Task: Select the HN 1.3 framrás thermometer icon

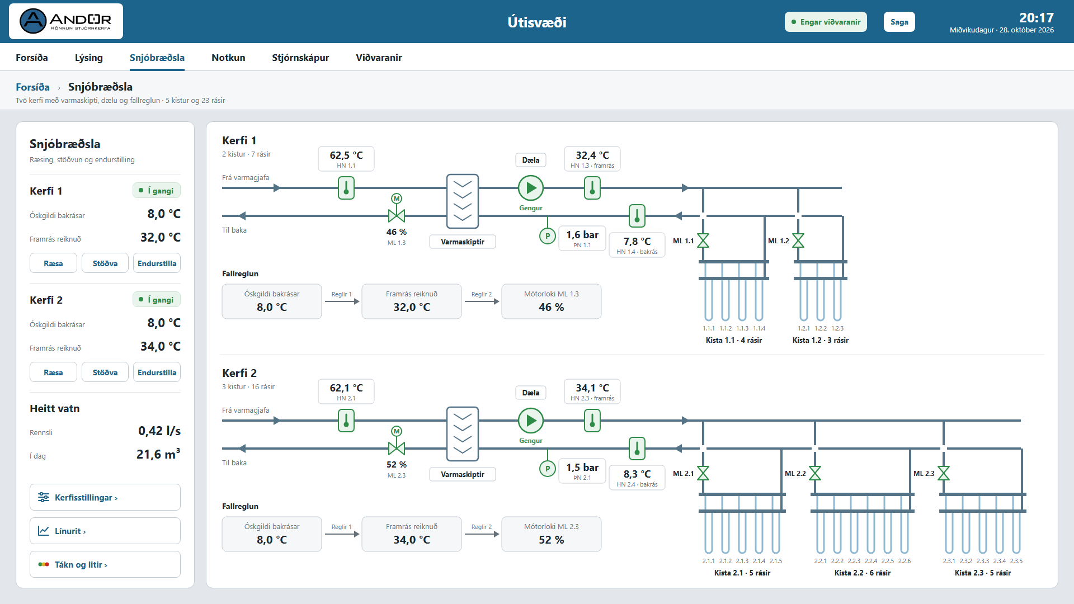Action: point(592,188)
